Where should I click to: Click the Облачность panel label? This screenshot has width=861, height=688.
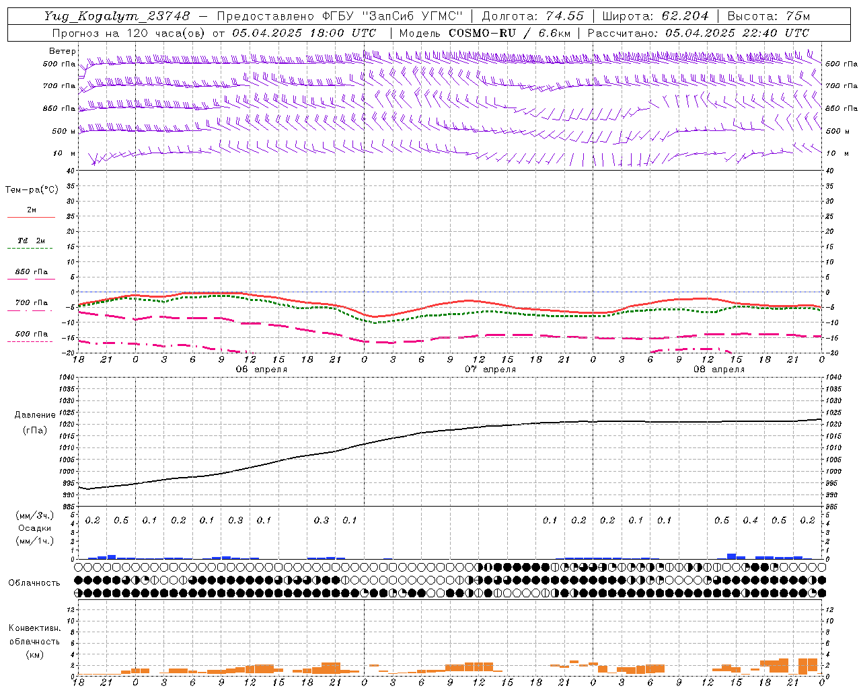[34, 583]
